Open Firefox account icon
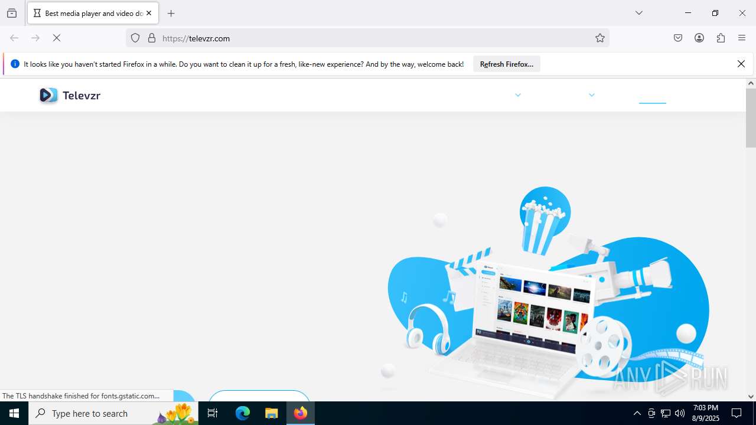The width and height of the screenshot is (756, 425). pos(699,38)
